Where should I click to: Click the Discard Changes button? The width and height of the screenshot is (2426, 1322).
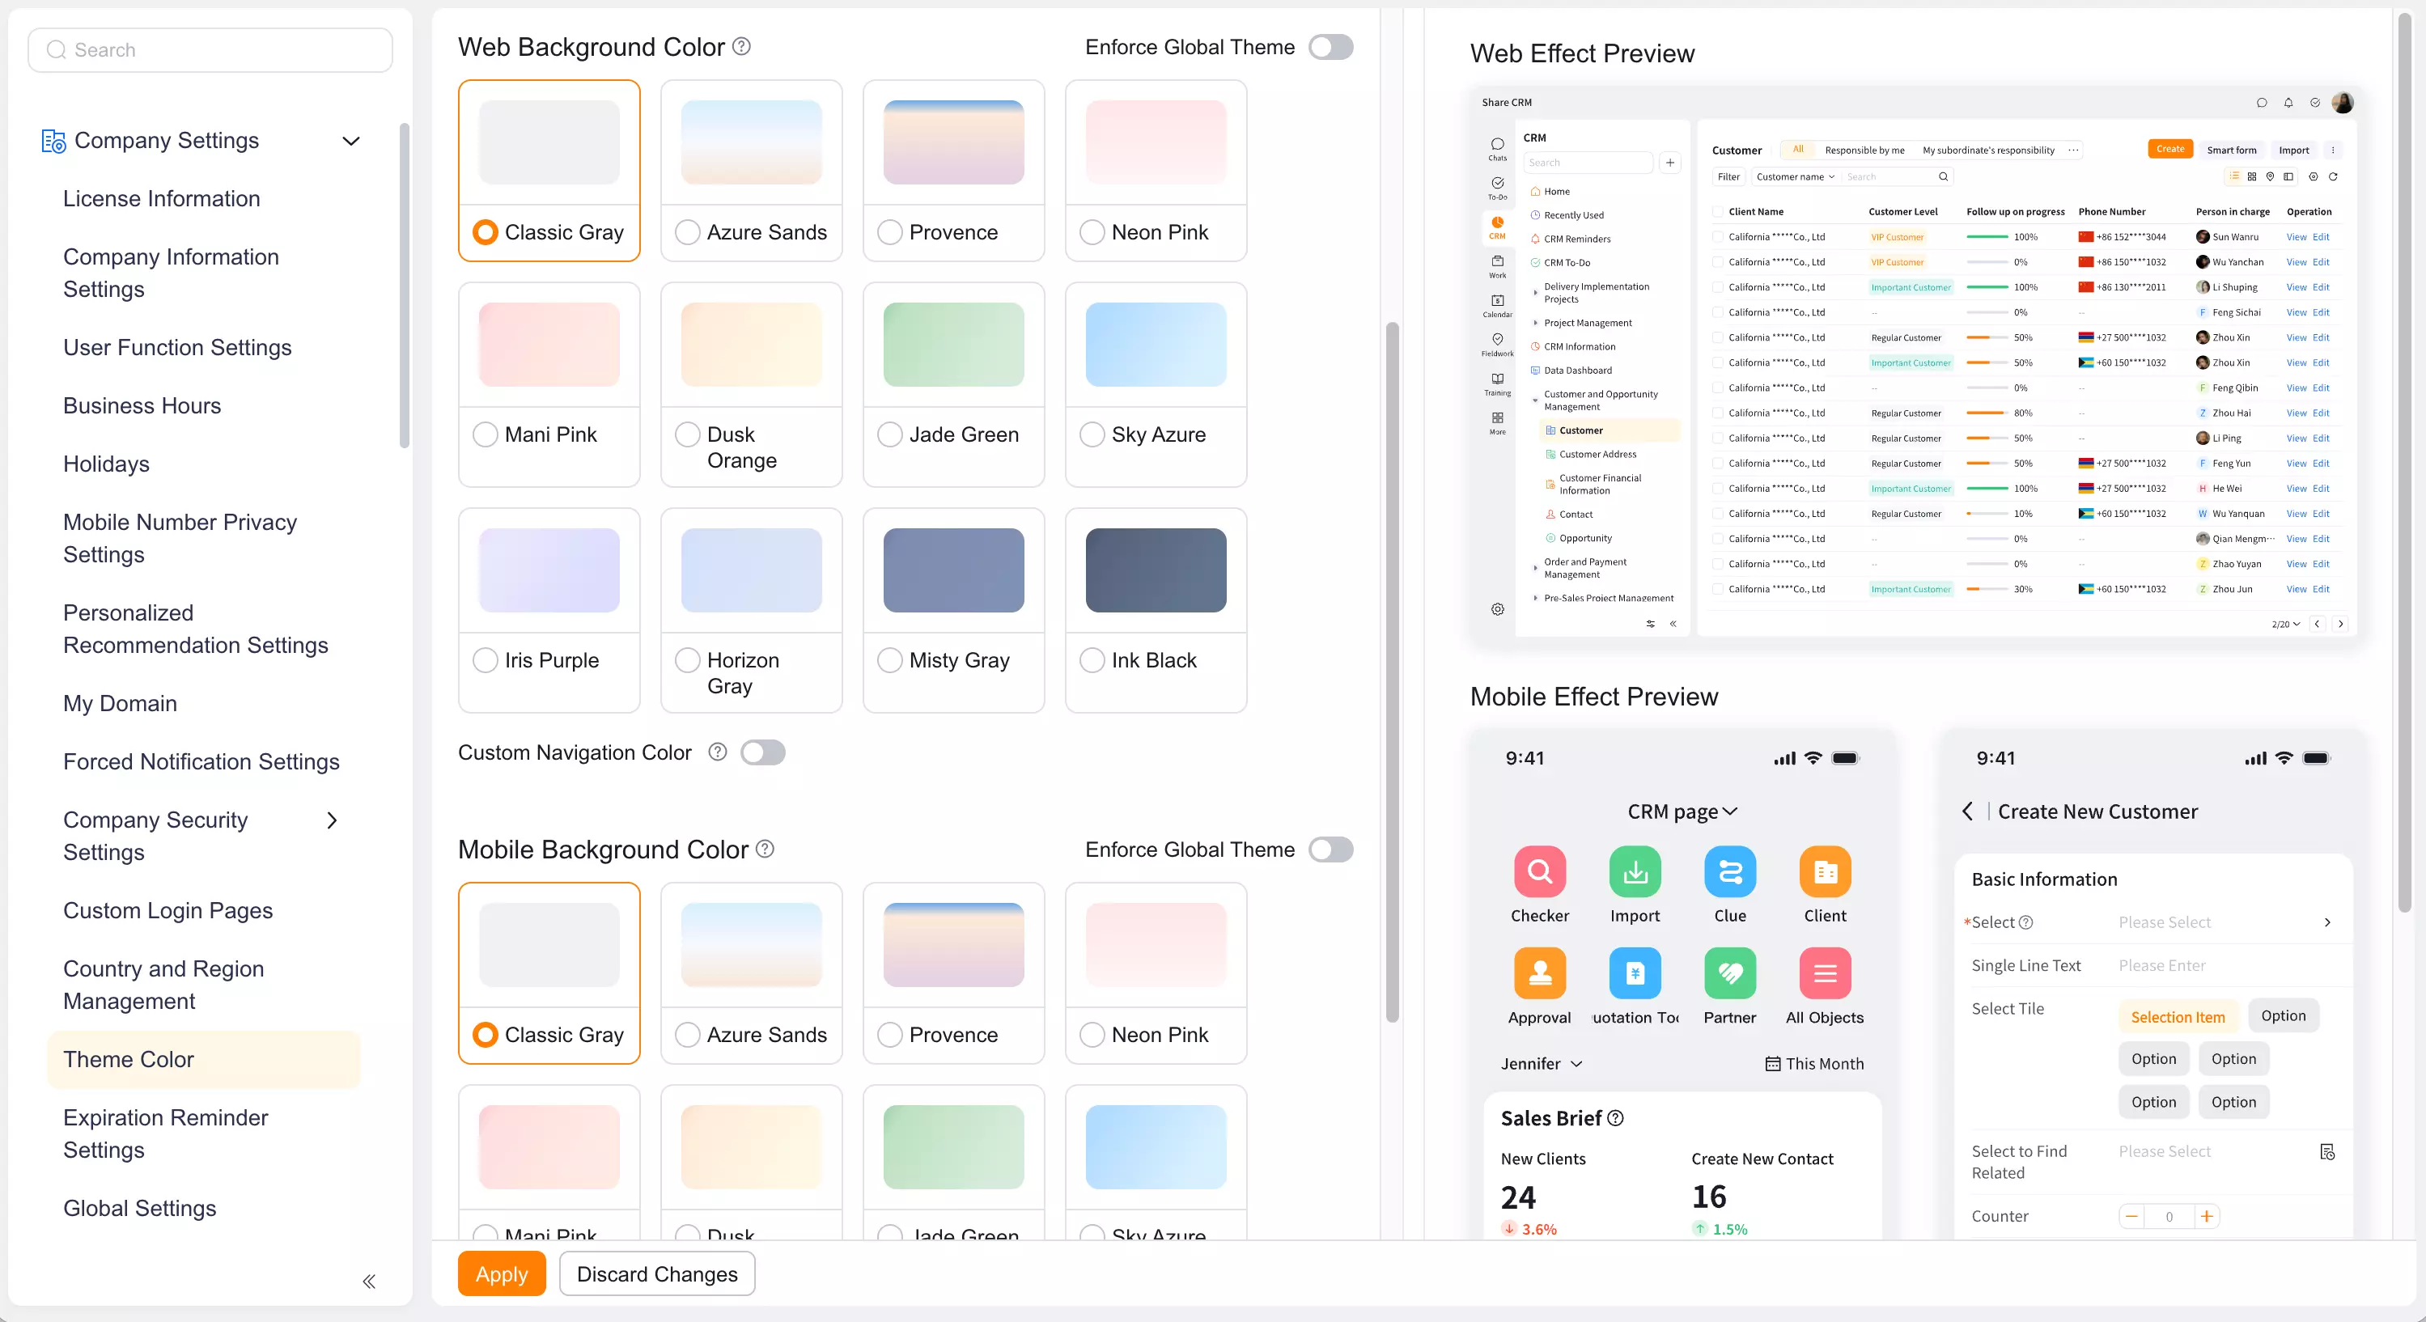point(657,1273)
